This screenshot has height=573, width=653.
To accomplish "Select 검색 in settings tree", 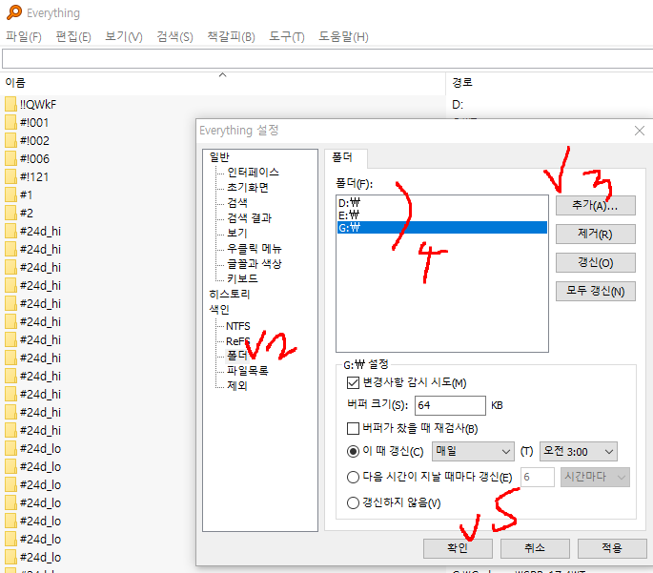I will point(237,203).
